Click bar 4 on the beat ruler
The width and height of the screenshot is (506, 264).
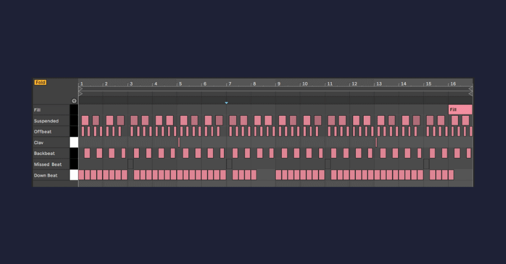(156, 84)
